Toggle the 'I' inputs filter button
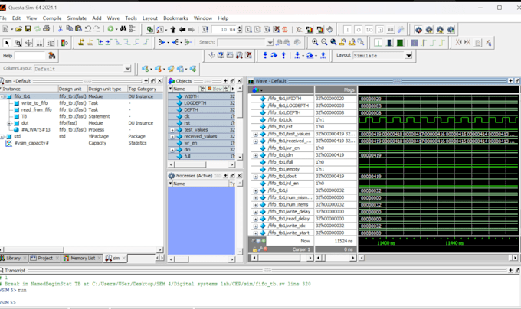This screenshot has width=521, height=309. point(347,30)
